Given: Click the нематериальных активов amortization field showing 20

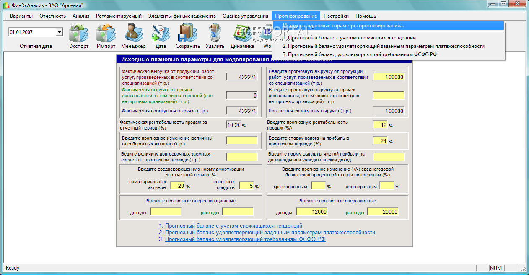Looking at the screenshot, I should point(178,185).
